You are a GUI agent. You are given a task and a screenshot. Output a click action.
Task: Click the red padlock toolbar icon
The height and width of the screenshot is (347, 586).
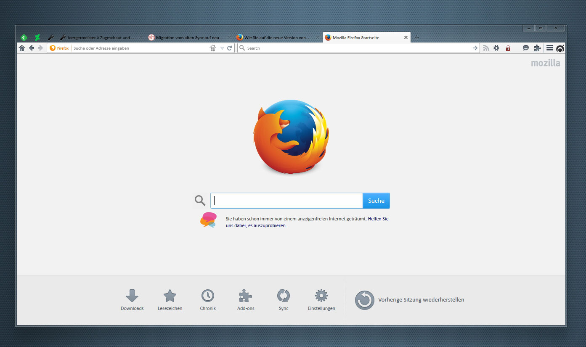click(508, 48)
